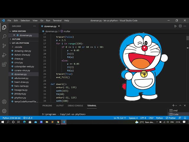The width and height of the screenshot is (189, 142).
Task: Open the Selection menu
Action: 25,20
